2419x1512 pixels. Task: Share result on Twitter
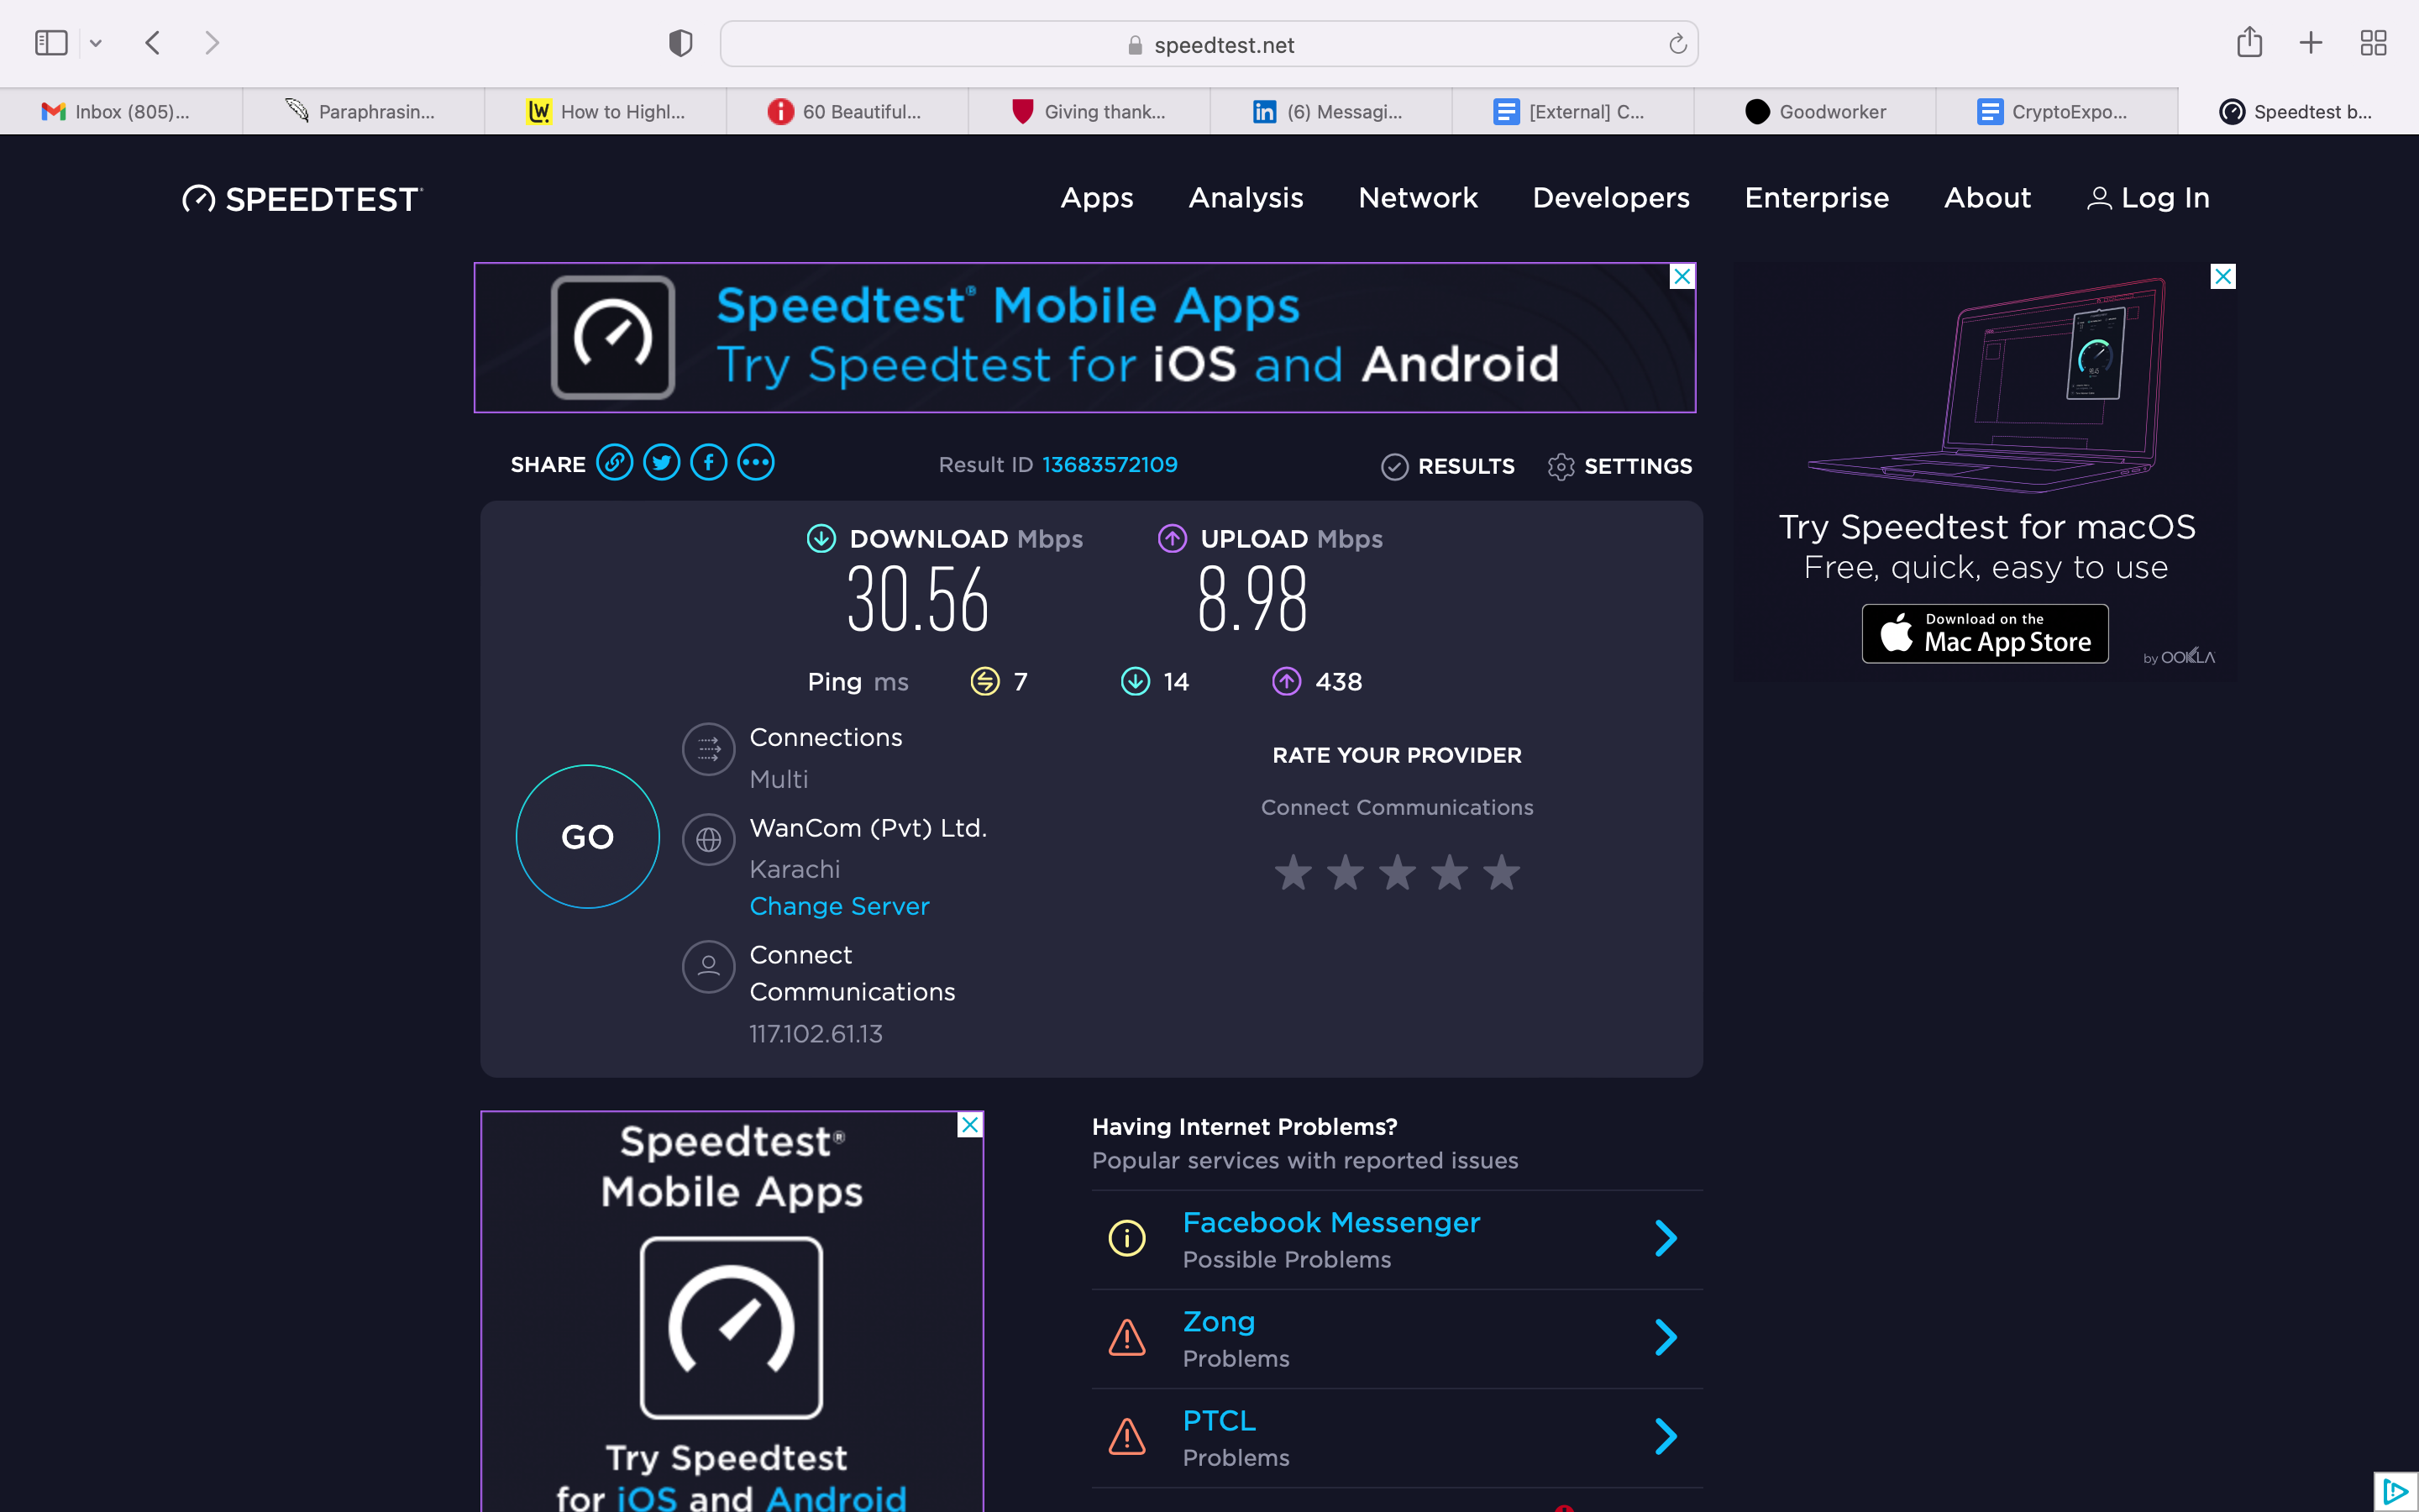662,463
